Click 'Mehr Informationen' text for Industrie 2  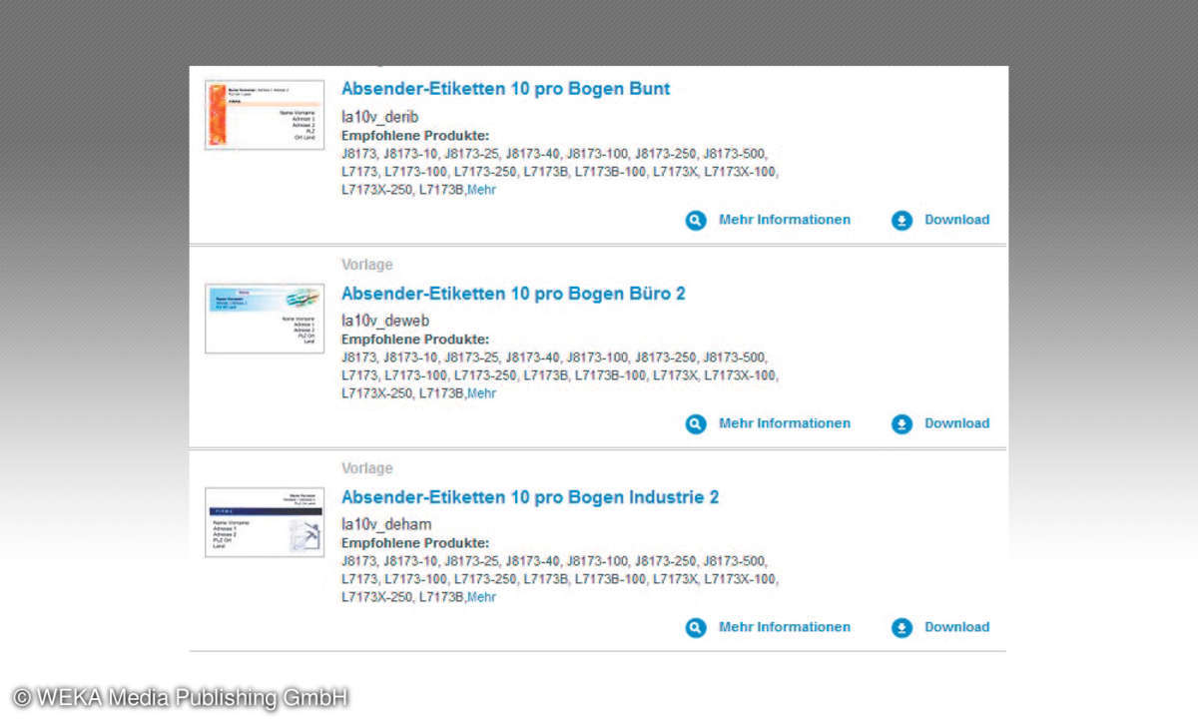pos(785,627)
